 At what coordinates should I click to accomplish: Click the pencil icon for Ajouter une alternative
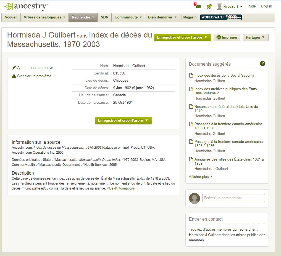[x=14, y=68]
